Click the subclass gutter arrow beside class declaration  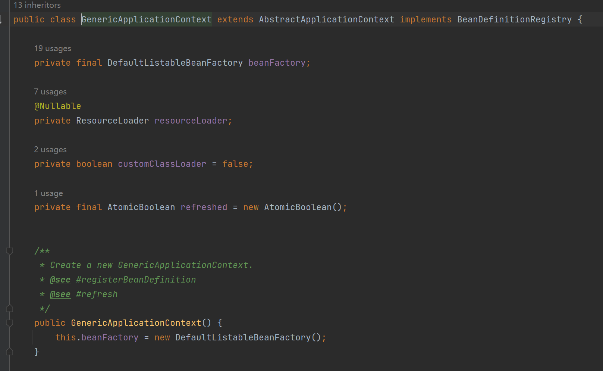point(1,19)
